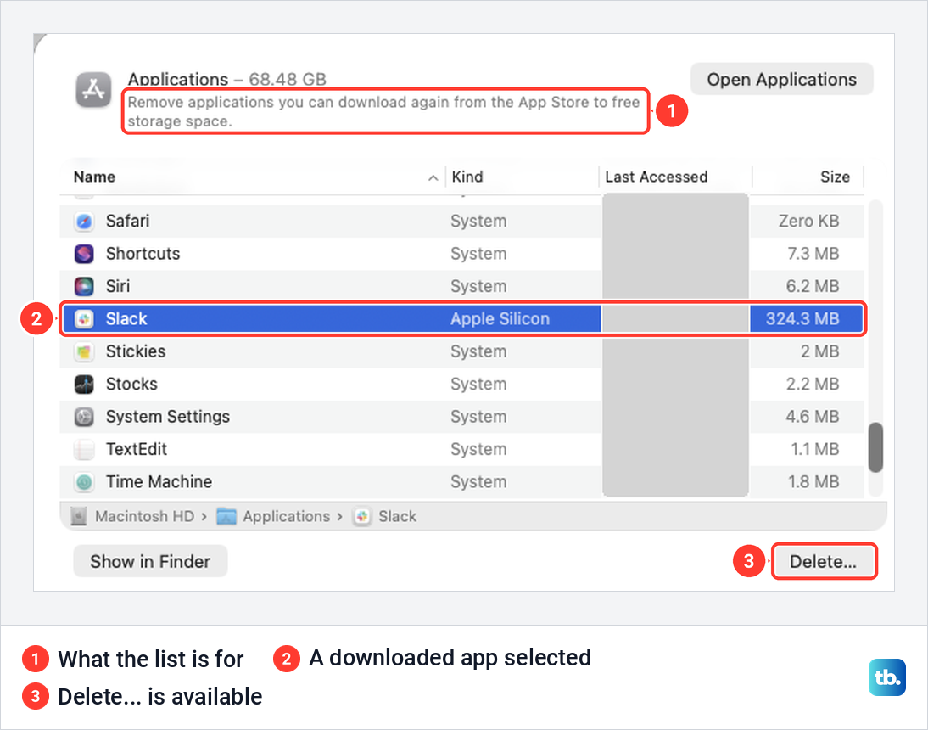Click Slack text in the path bar
Viewport: 928px width, 730px height.
point(398,516)
